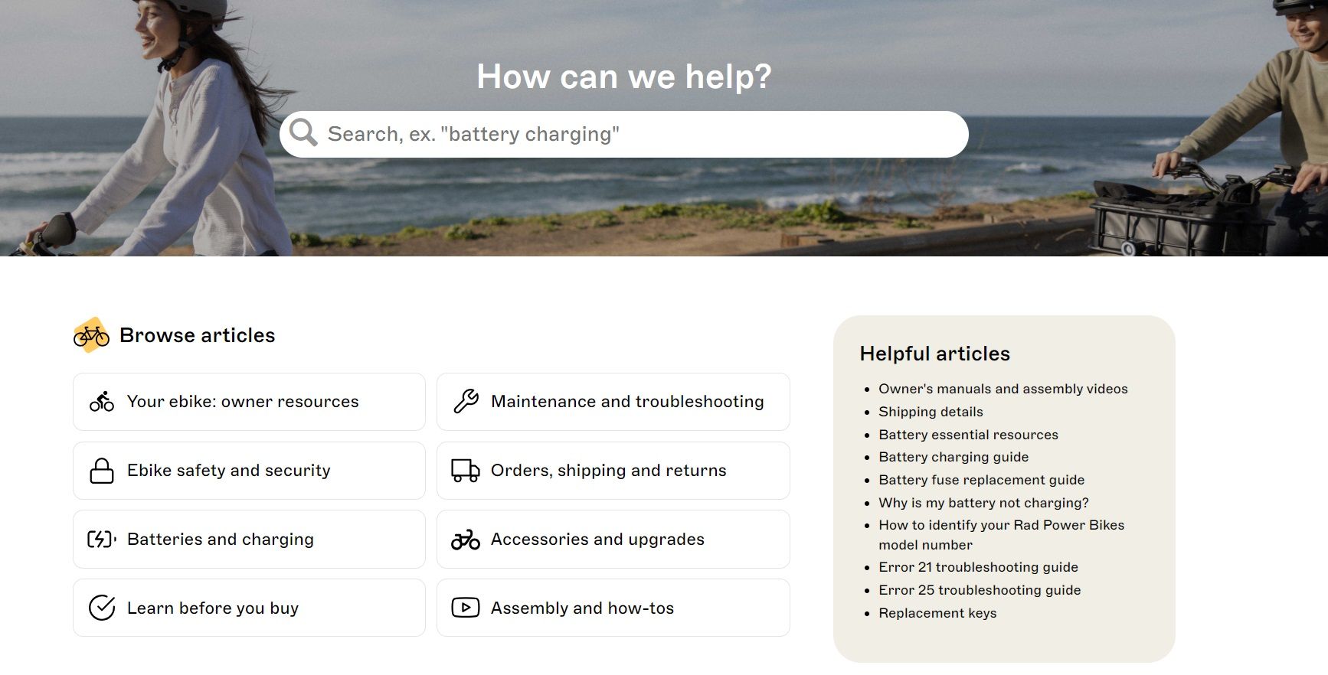Click the cyclist icon for owner resources
Viewport: 1328px width, 675px height.
(x=101, y=402)
